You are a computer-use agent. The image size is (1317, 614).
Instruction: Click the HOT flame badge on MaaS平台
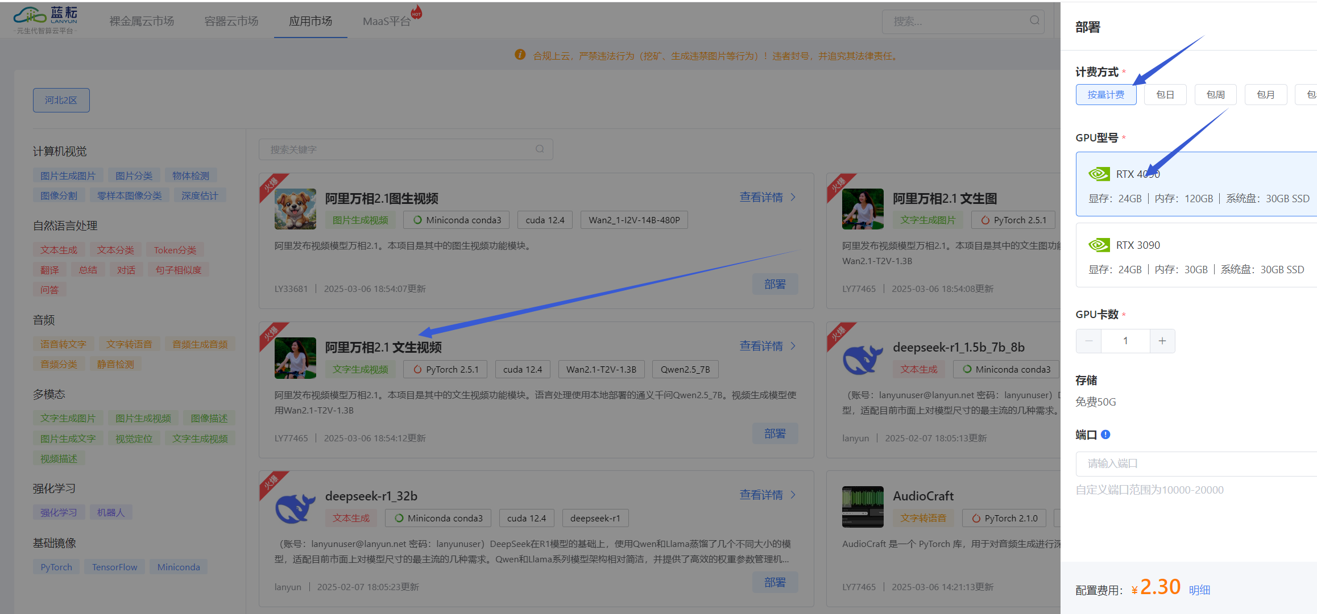coord(417,12)
